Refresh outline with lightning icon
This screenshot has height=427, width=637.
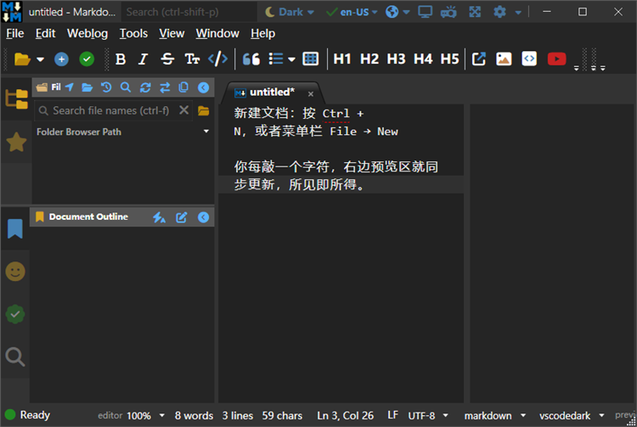pos(159,217)
